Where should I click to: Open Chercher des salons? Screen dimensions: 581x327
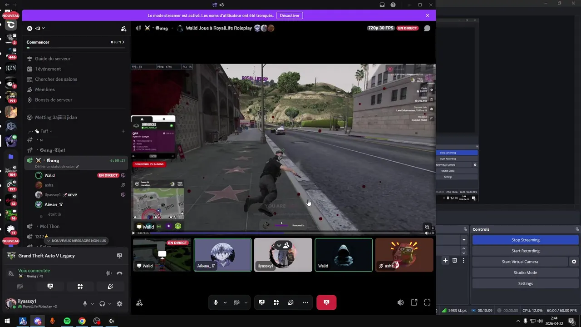click(x=56, y=79)
